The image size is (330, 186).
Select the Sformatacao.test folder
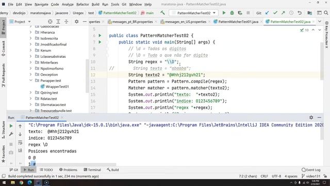pyautogui.click(x=53, y=104)
